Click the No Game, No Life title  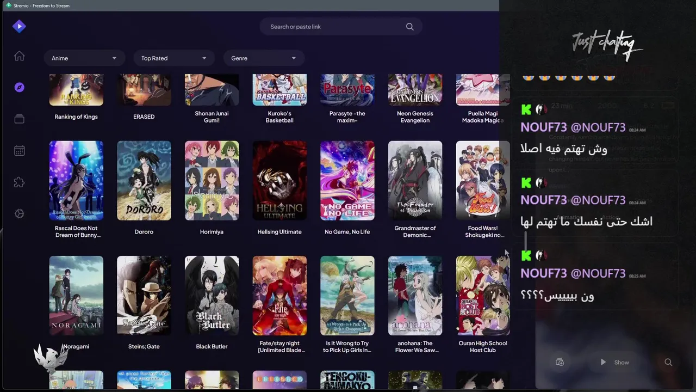click(x=347, y=231)
